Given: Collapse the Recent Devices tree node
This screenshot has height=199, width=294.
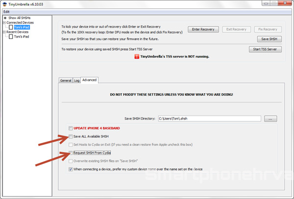Looking at the screenshot, I should pos(4,32).
